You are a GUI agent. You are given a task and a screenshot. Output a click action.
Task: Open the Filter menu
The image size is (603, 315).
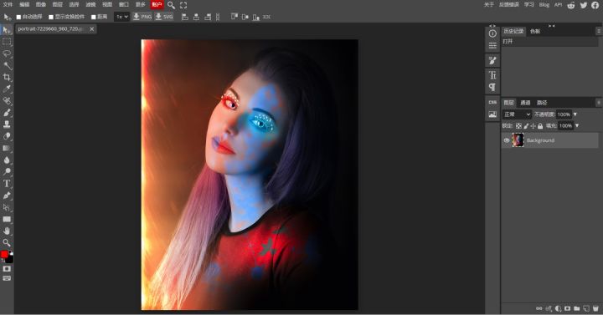click(x=90, y=5)
